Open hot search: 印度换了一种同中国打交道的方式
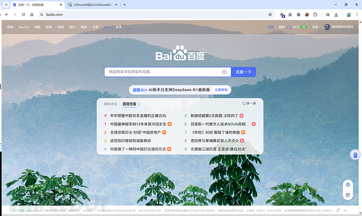 point(138,149)
